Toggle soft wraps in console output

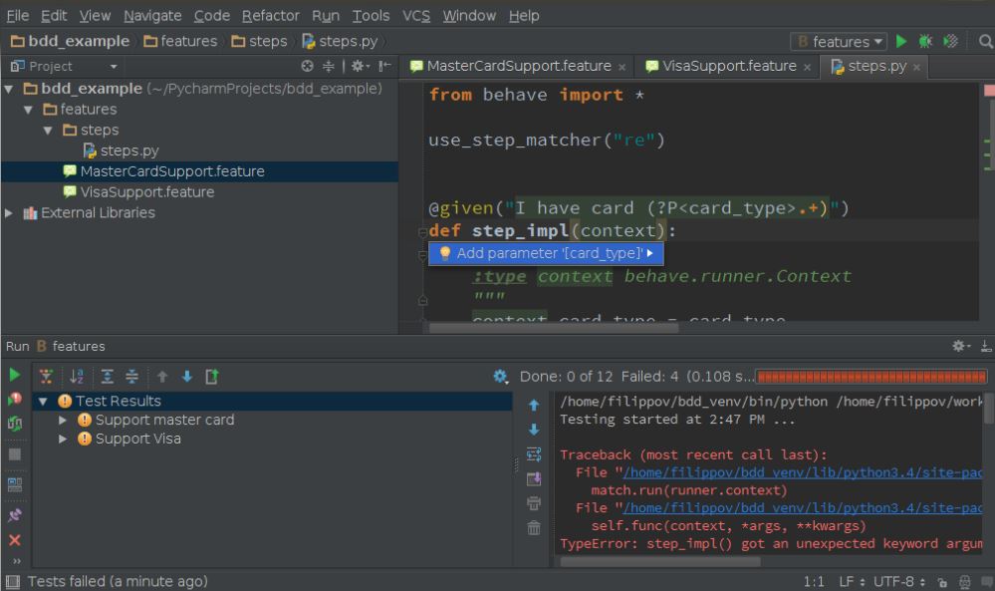point(534,453)
